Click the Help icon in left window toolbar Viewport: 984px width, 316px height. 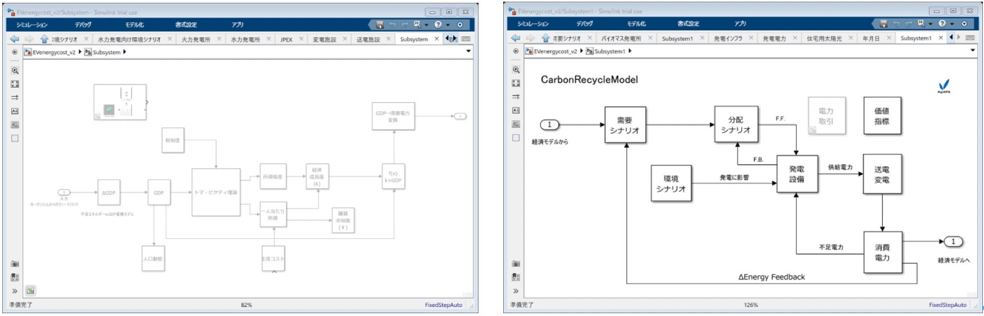pos(438,25)
